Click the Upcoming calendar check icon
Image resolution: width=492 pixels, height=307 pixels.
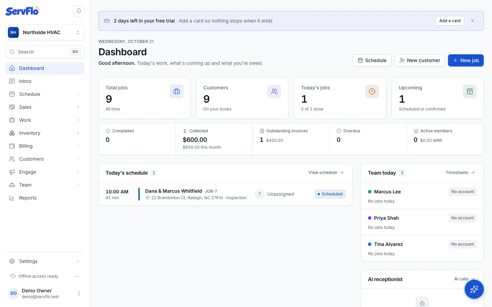pyautogui.click(x=470, y=91)
